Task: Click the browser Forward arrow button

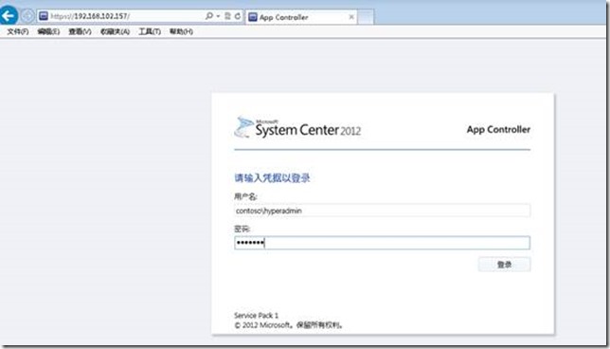Action: (27, 16)
